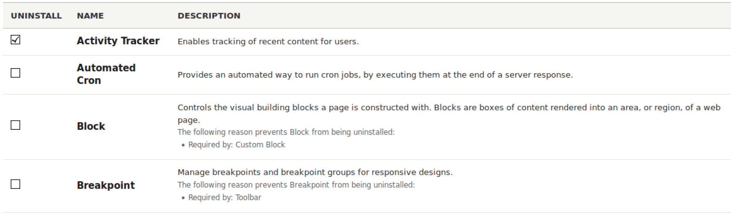Viewport: 731px width, 214px height.
Task: Click 'Required by: Toolbar' item
Action: click(x=224, y=197)
